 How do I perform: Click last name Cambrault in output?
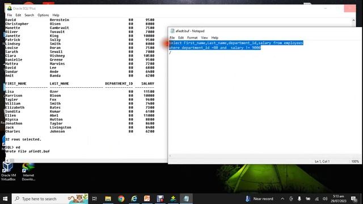coord(59,28)
